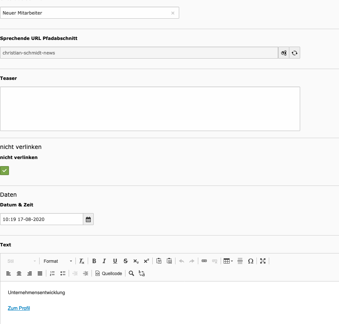The height and width of the screenshot is (324, 339).
Task: Recalculate the URL path segment with the refresh button
Action: coord(295,53)
